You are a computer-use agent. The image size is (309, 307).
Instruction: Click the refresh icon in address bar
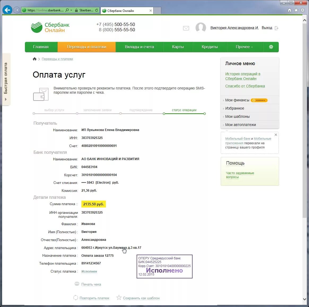[96, 10]
